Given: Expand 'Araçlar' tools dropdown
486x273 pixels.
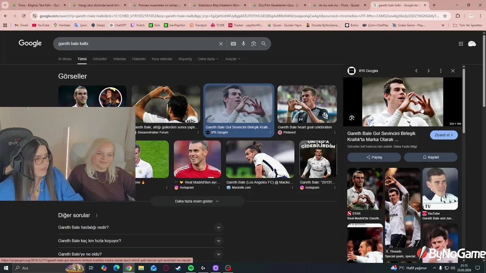Looking at the screenshot, I should pos(232,59).
